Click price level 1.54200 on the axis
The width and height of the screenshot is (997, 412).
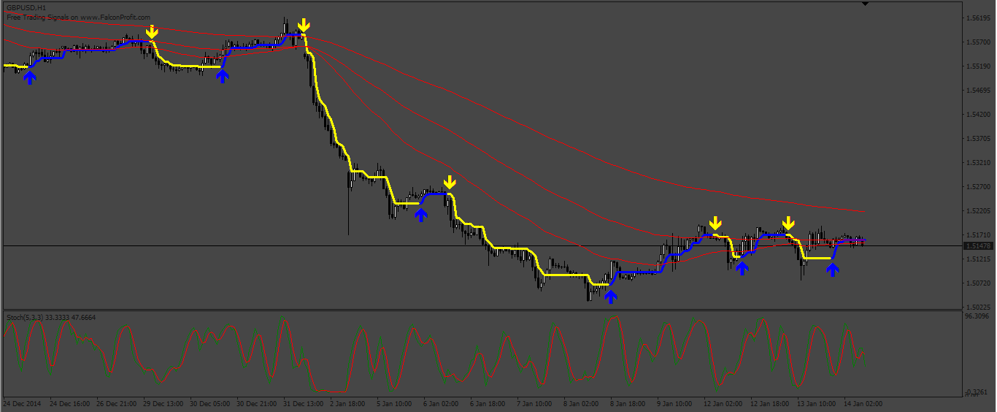pos(977,115)
